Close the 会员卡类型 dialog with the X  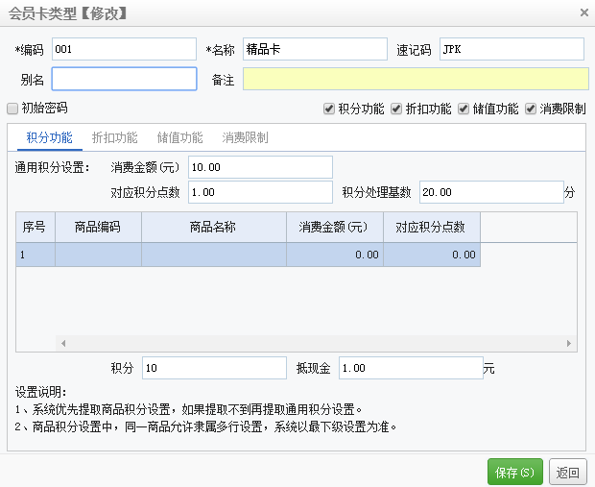[583, 12]
